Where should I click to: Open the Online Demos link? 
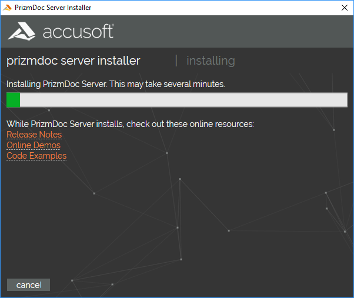tap(34, 145)
